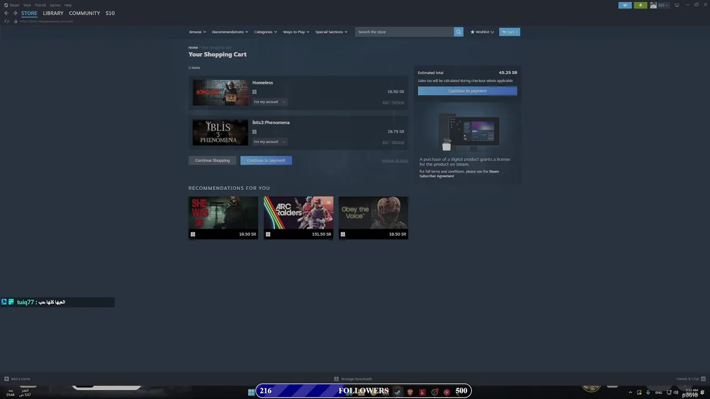710x399 pixels.
Task: Open the Brave browser taskbar icon
Action: tap(410, 392)
